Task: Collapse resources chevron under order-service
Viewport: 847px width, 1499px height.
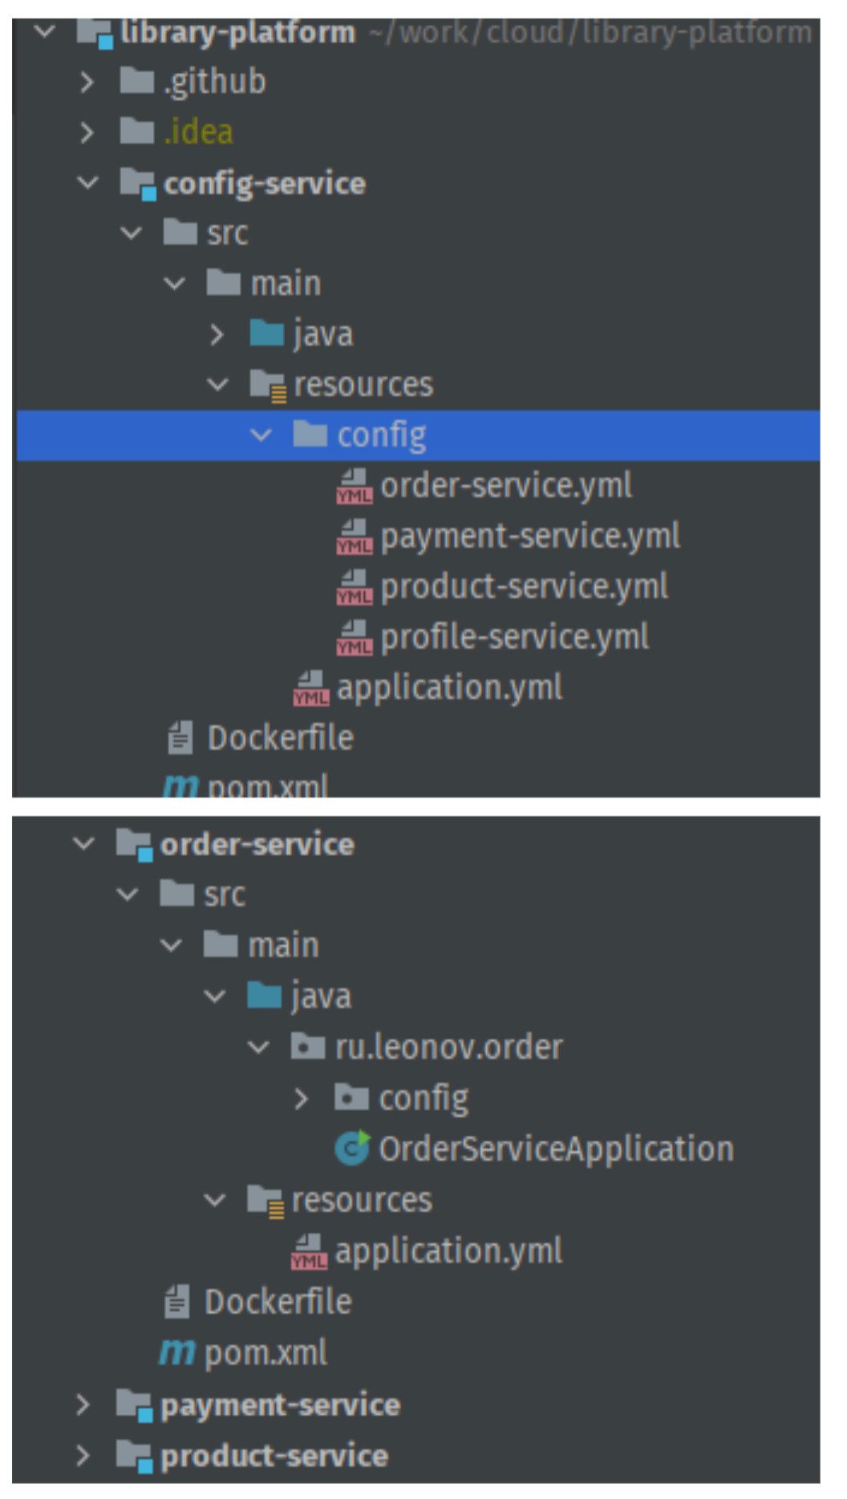Action: (214, 1200)
